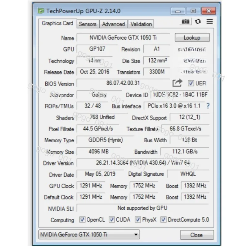This screenshot has width=247, height=247.
Task: Click the Transistors field 3300M
Action: [157, 72]
